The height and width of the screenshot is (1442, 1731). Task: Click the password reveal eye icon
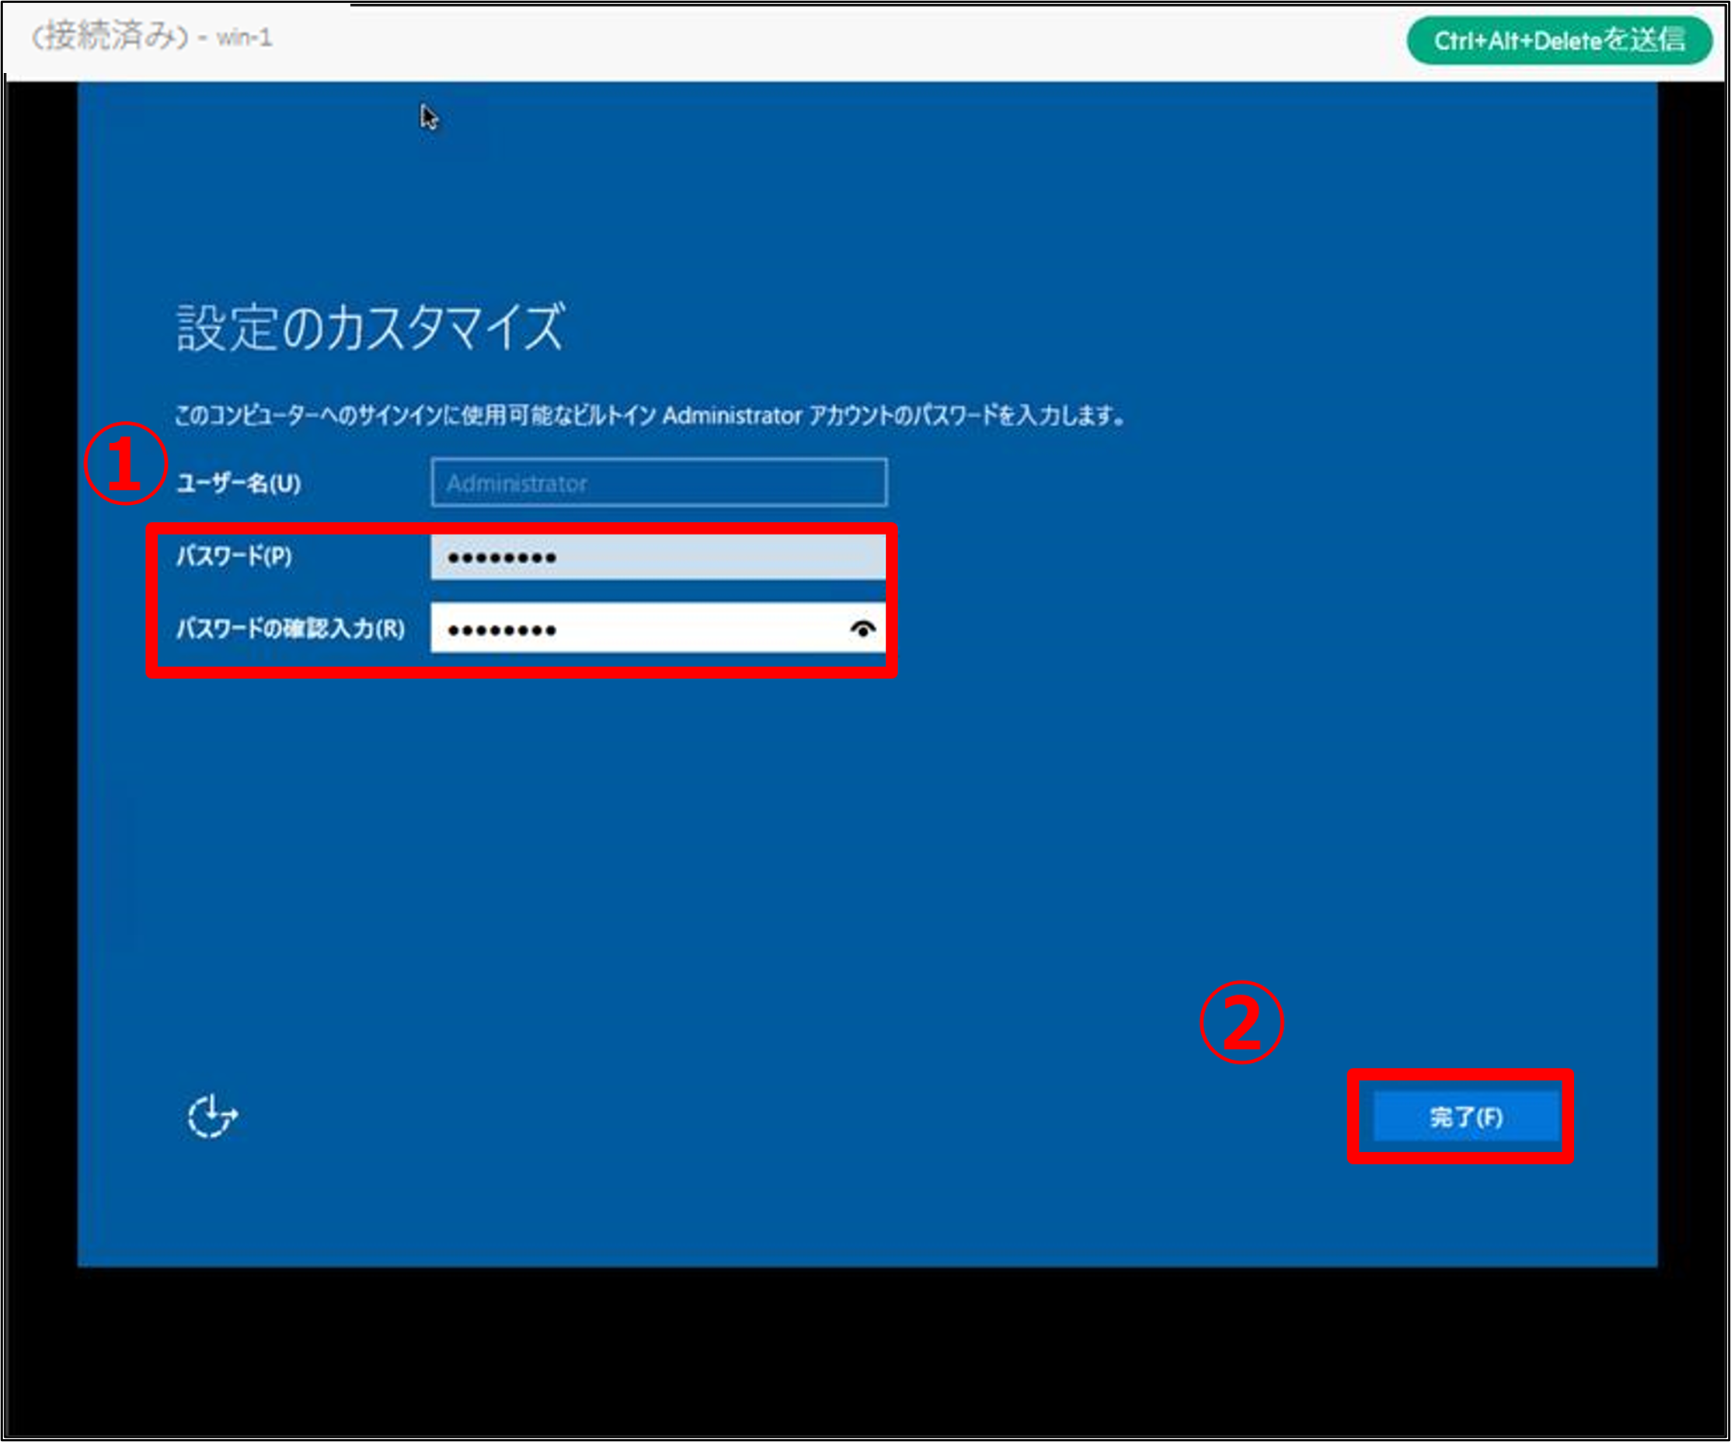click(x=862, y=629)
